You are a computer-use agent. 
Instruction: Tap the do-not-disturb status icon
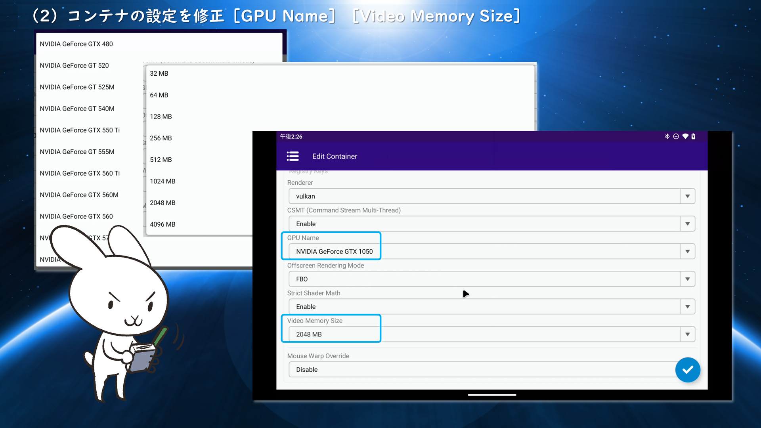pyautogui.click(x=676, y=136)
